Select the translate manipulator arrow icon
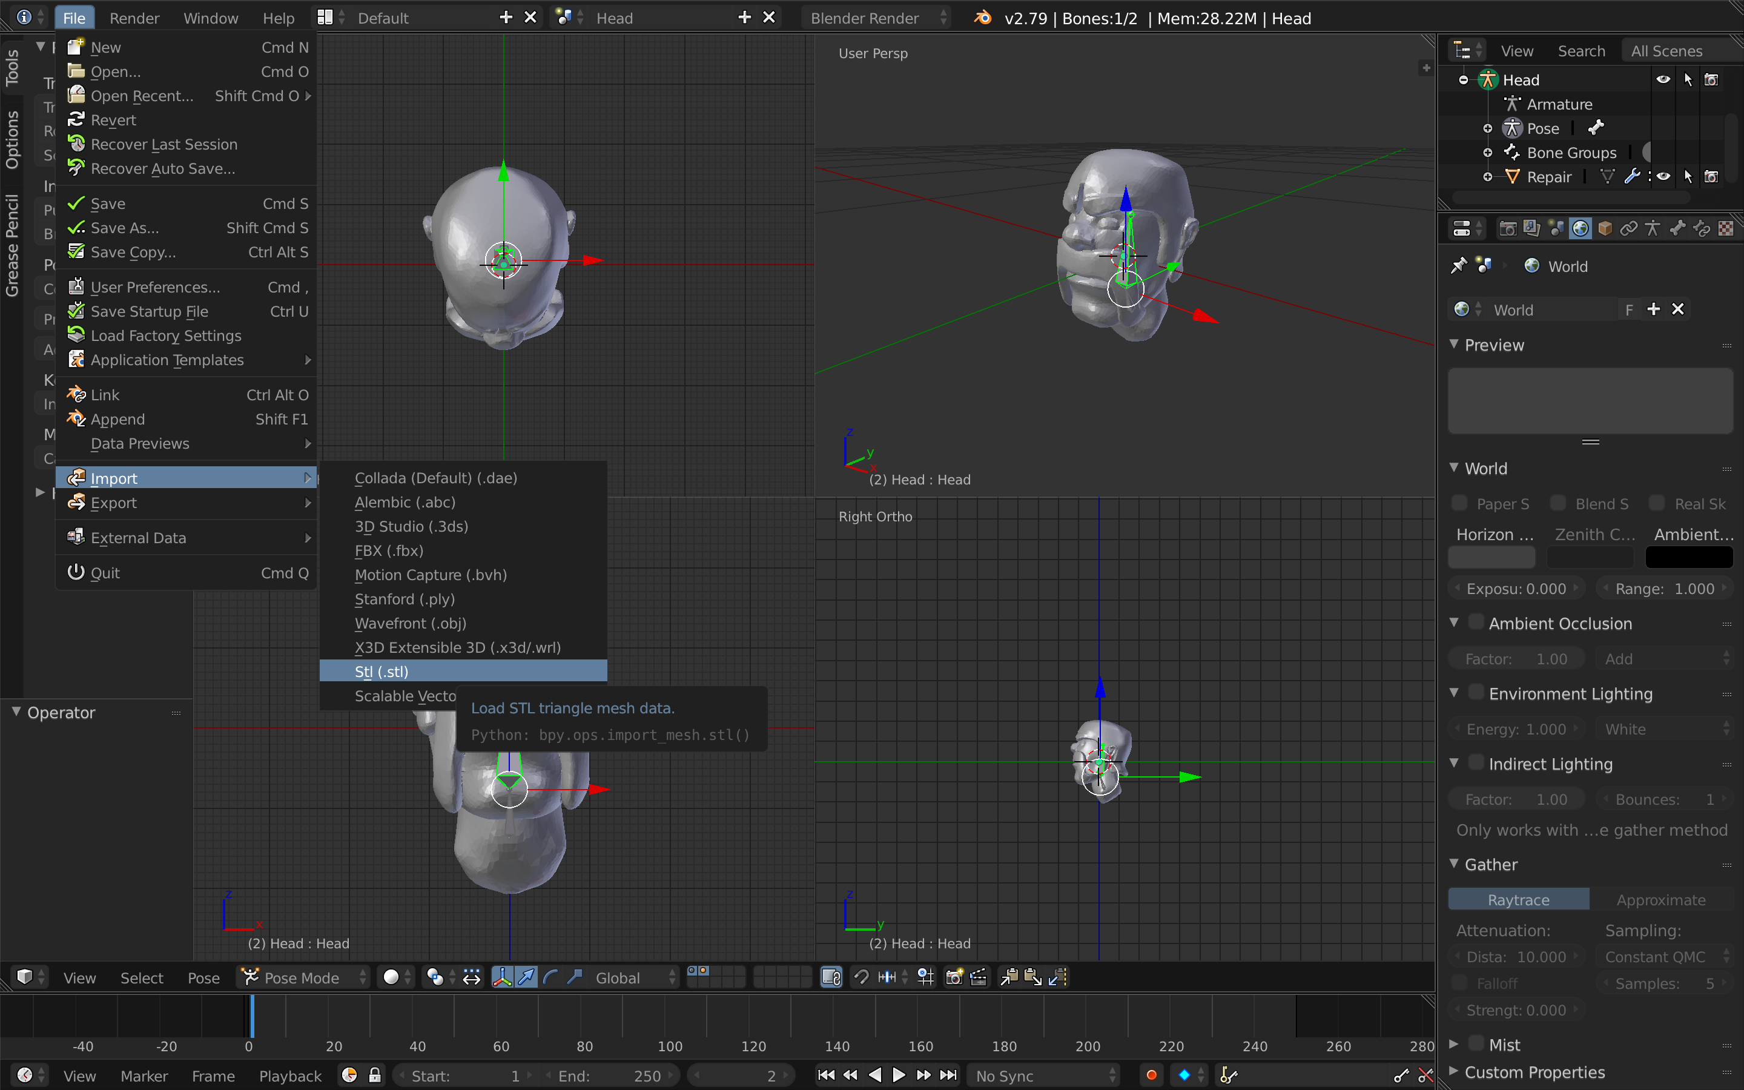The image size is (1744, 1090). [x=527, y=977]
